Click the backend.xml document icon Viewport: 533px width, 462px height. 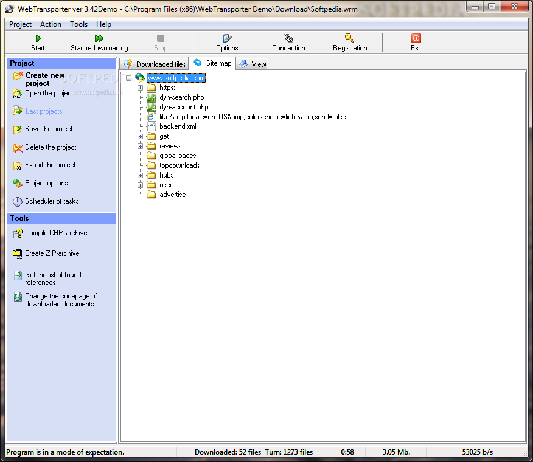click(152, 126)
